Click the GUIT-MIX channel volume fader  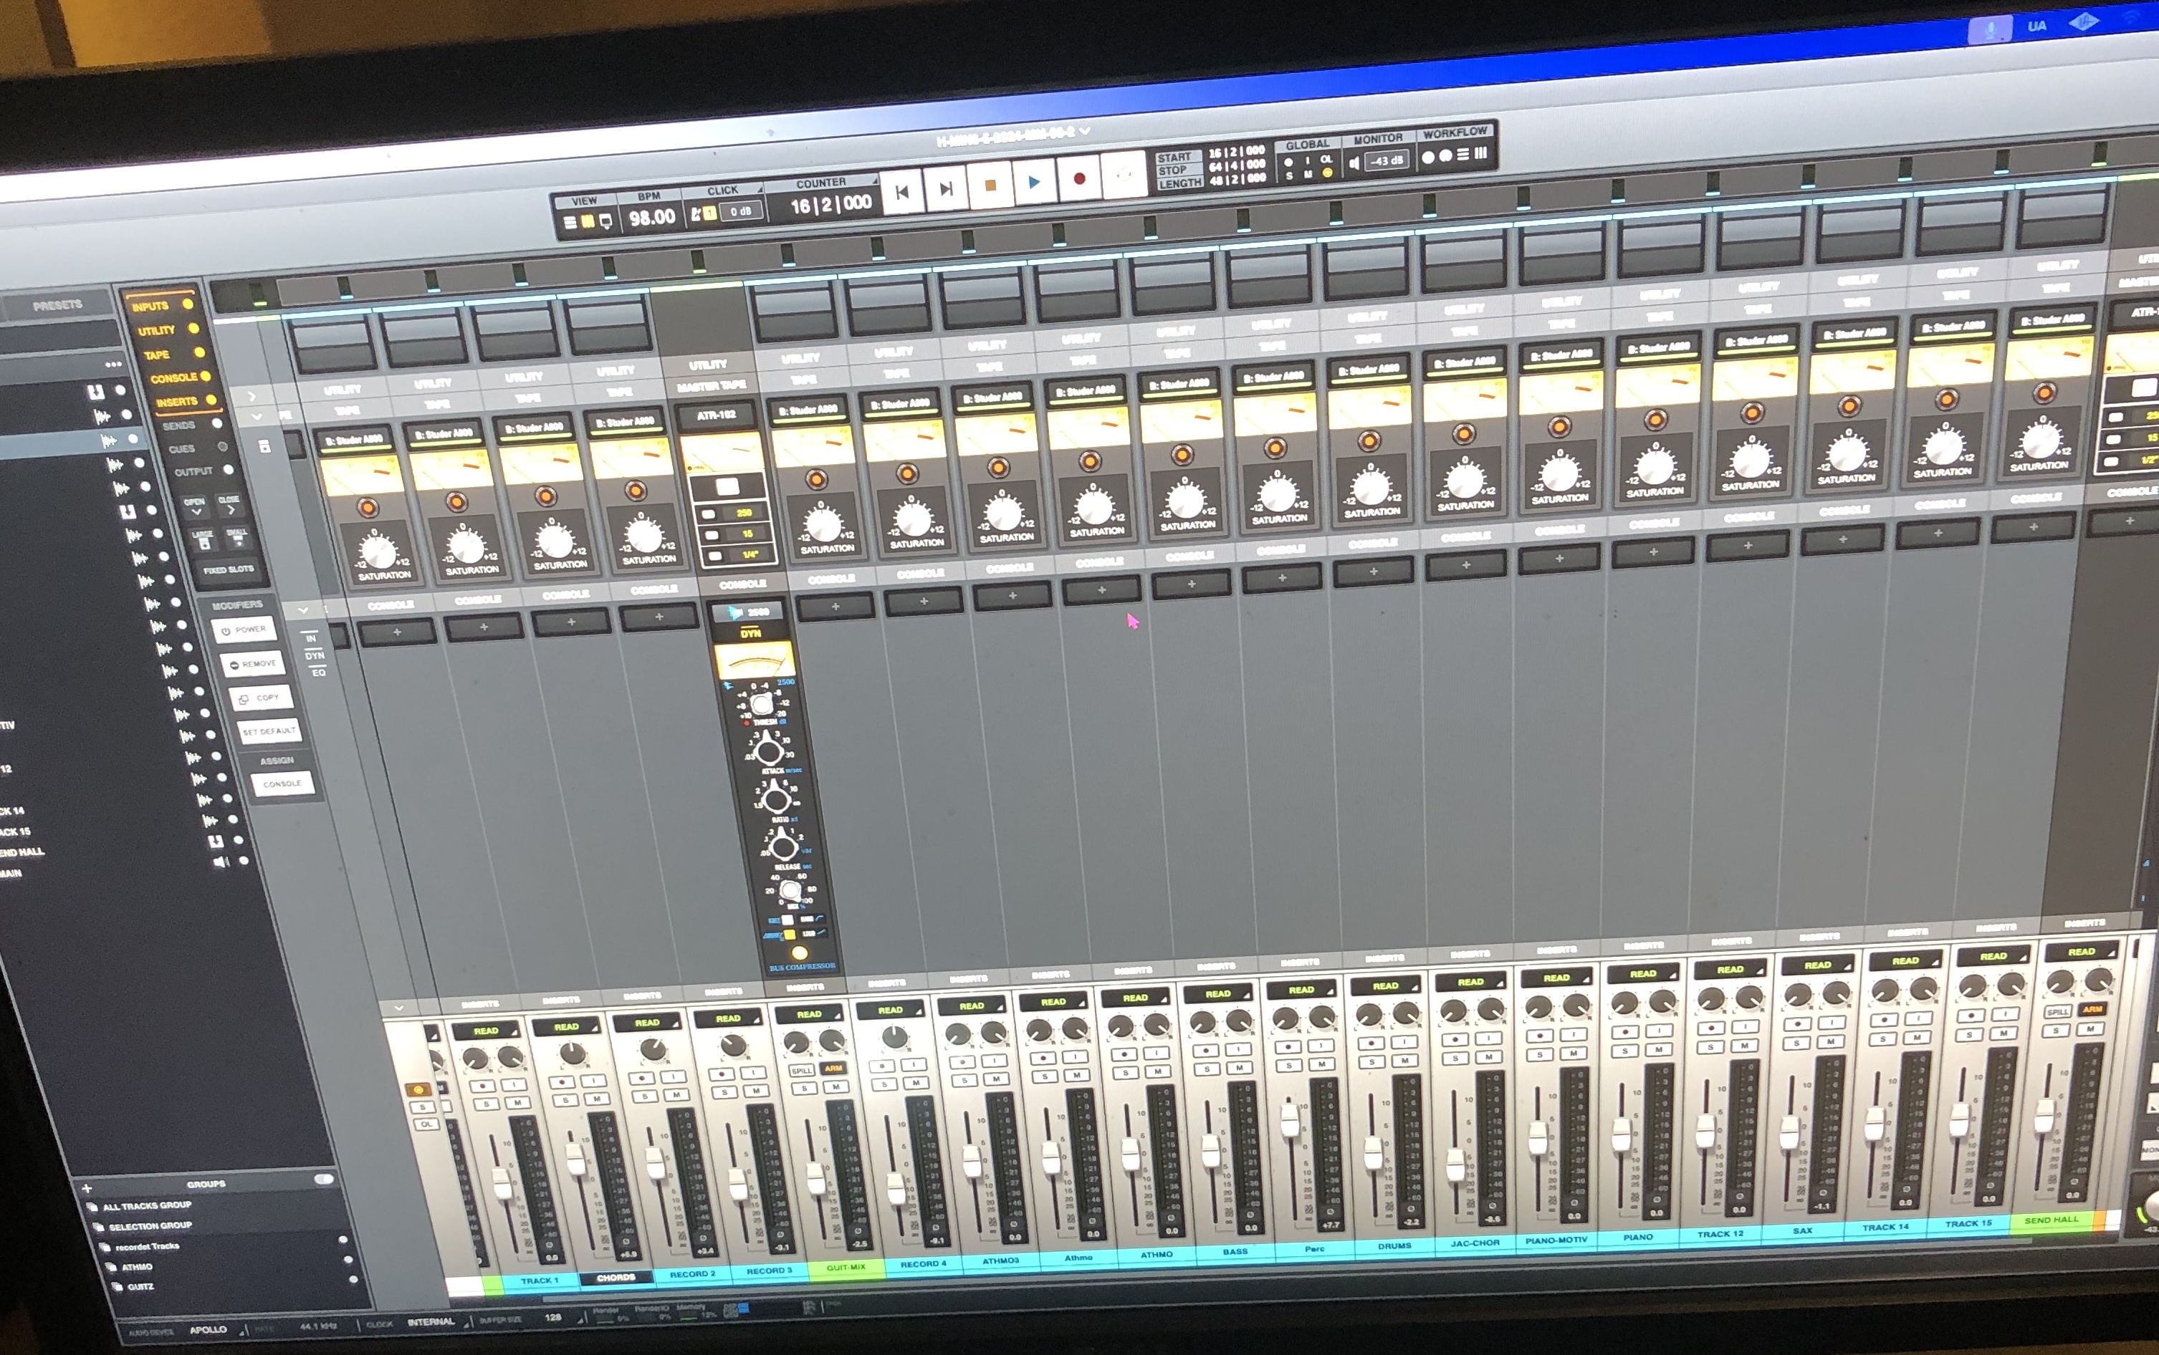(x=816, y=1178)
